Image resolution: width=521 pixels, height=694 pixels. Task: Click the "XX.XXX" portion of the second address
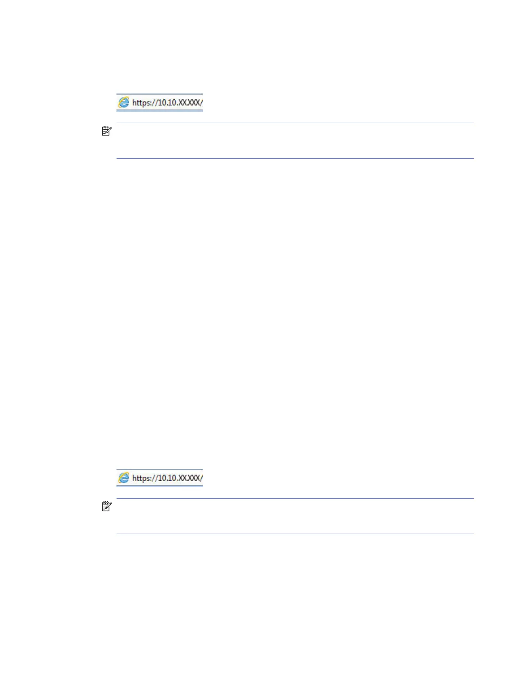coord(188,478)
